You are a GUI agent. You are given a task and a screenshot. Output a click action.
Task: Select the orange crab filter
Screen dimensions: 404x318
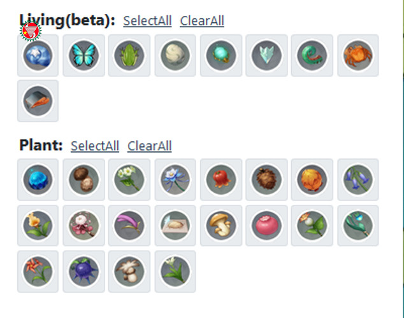pos(358,55)
